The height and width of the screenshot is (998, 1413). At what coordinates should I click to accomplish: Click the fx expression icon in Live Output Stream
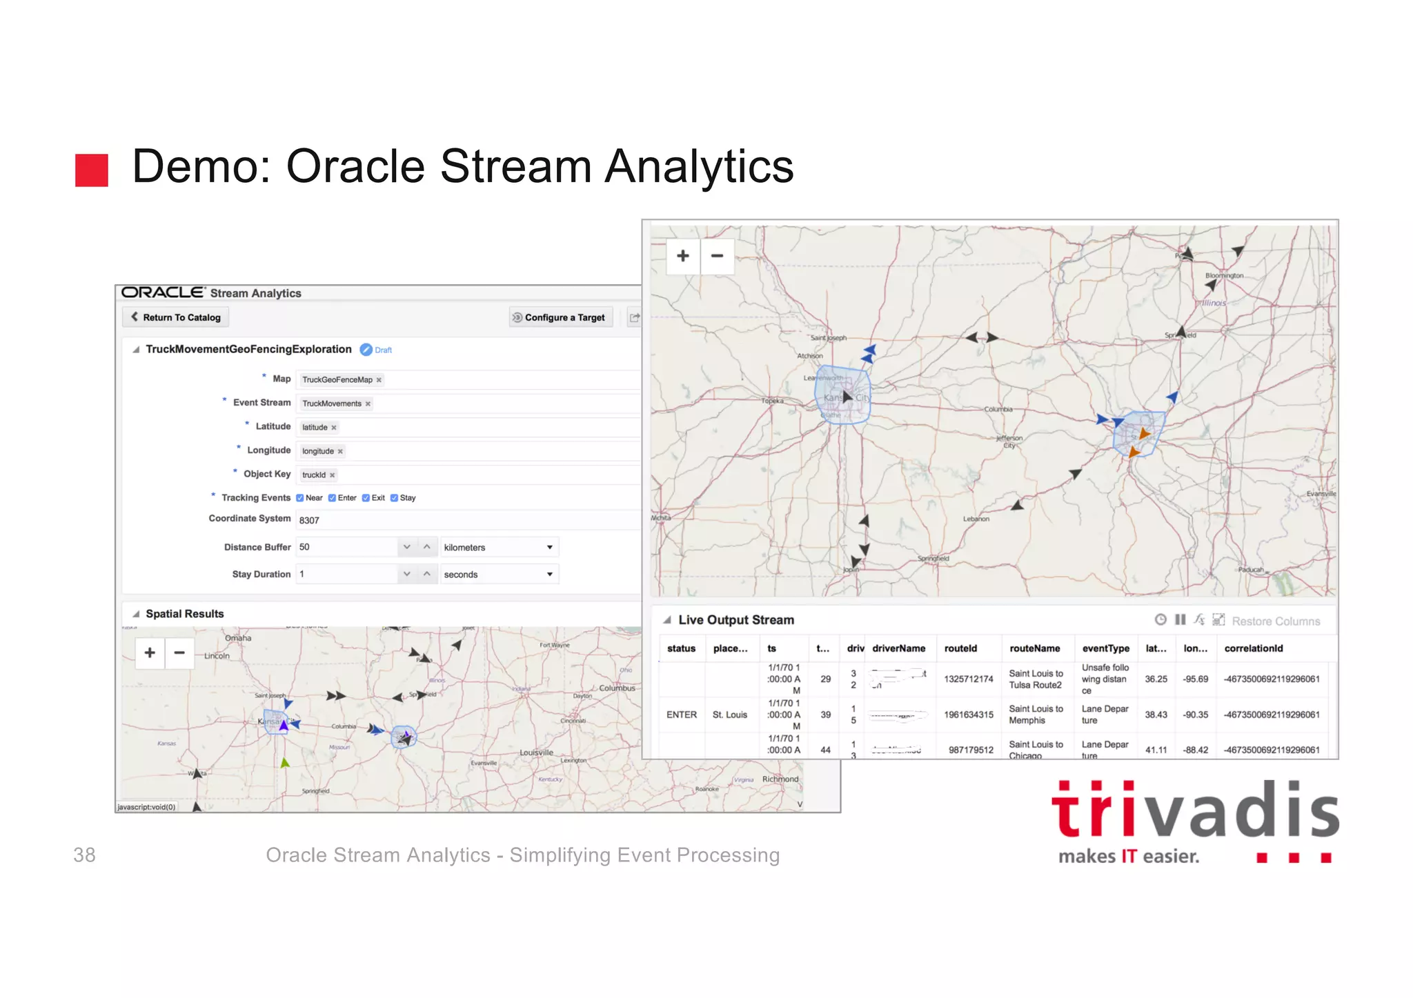click(x=1199, y=620)
